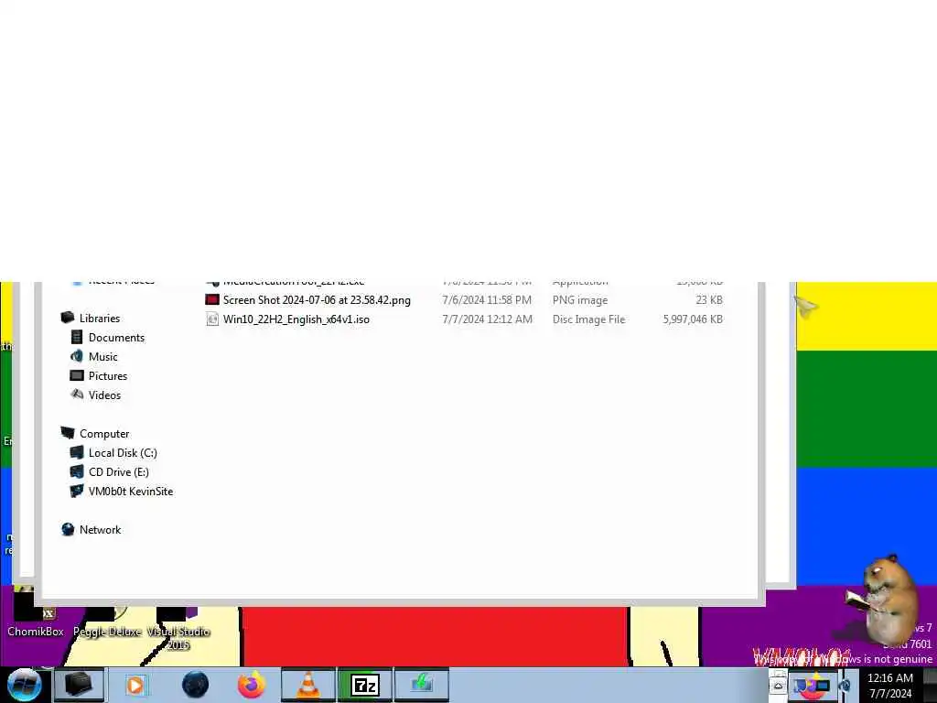Open the Music library
Viewport: 937px width, 703px height.
(102, 356)
